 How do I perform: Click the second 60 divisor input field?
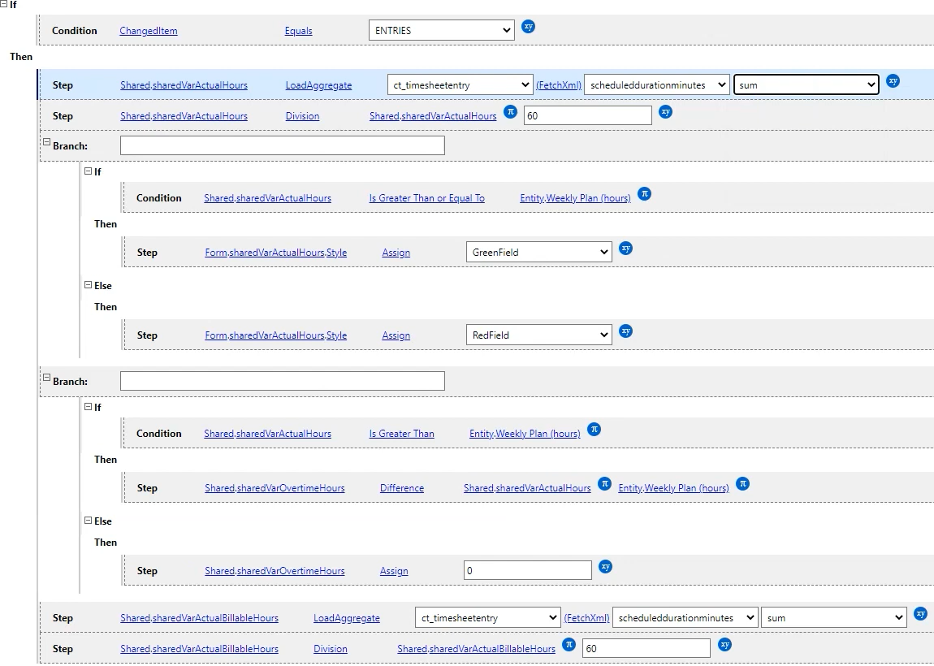point(646,648)
